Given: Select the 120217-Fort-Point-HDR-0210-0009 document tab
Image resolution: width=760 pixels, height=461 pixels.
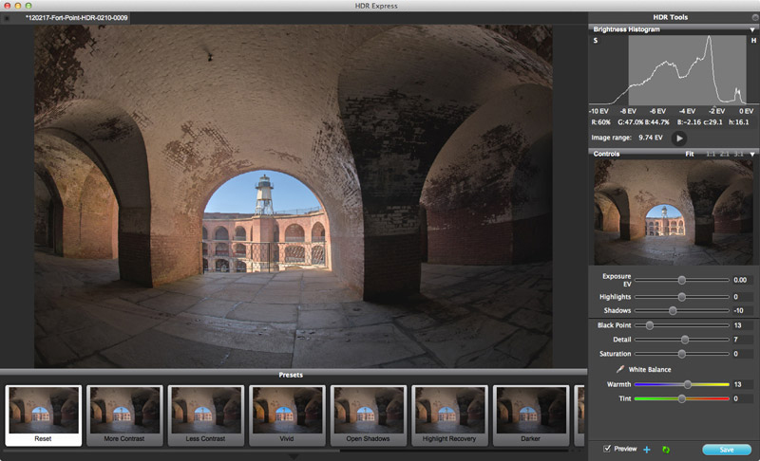Looking at the screenshot, I should pyautogui.click(x=74, y=18).
